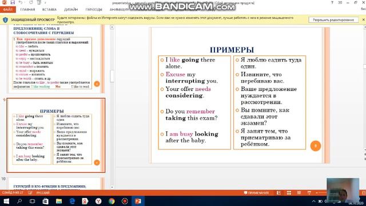Viewport: 366px width, 206px height.
Task: Launch Google Chrome from taskbar
Action: [x=112, y=201]
